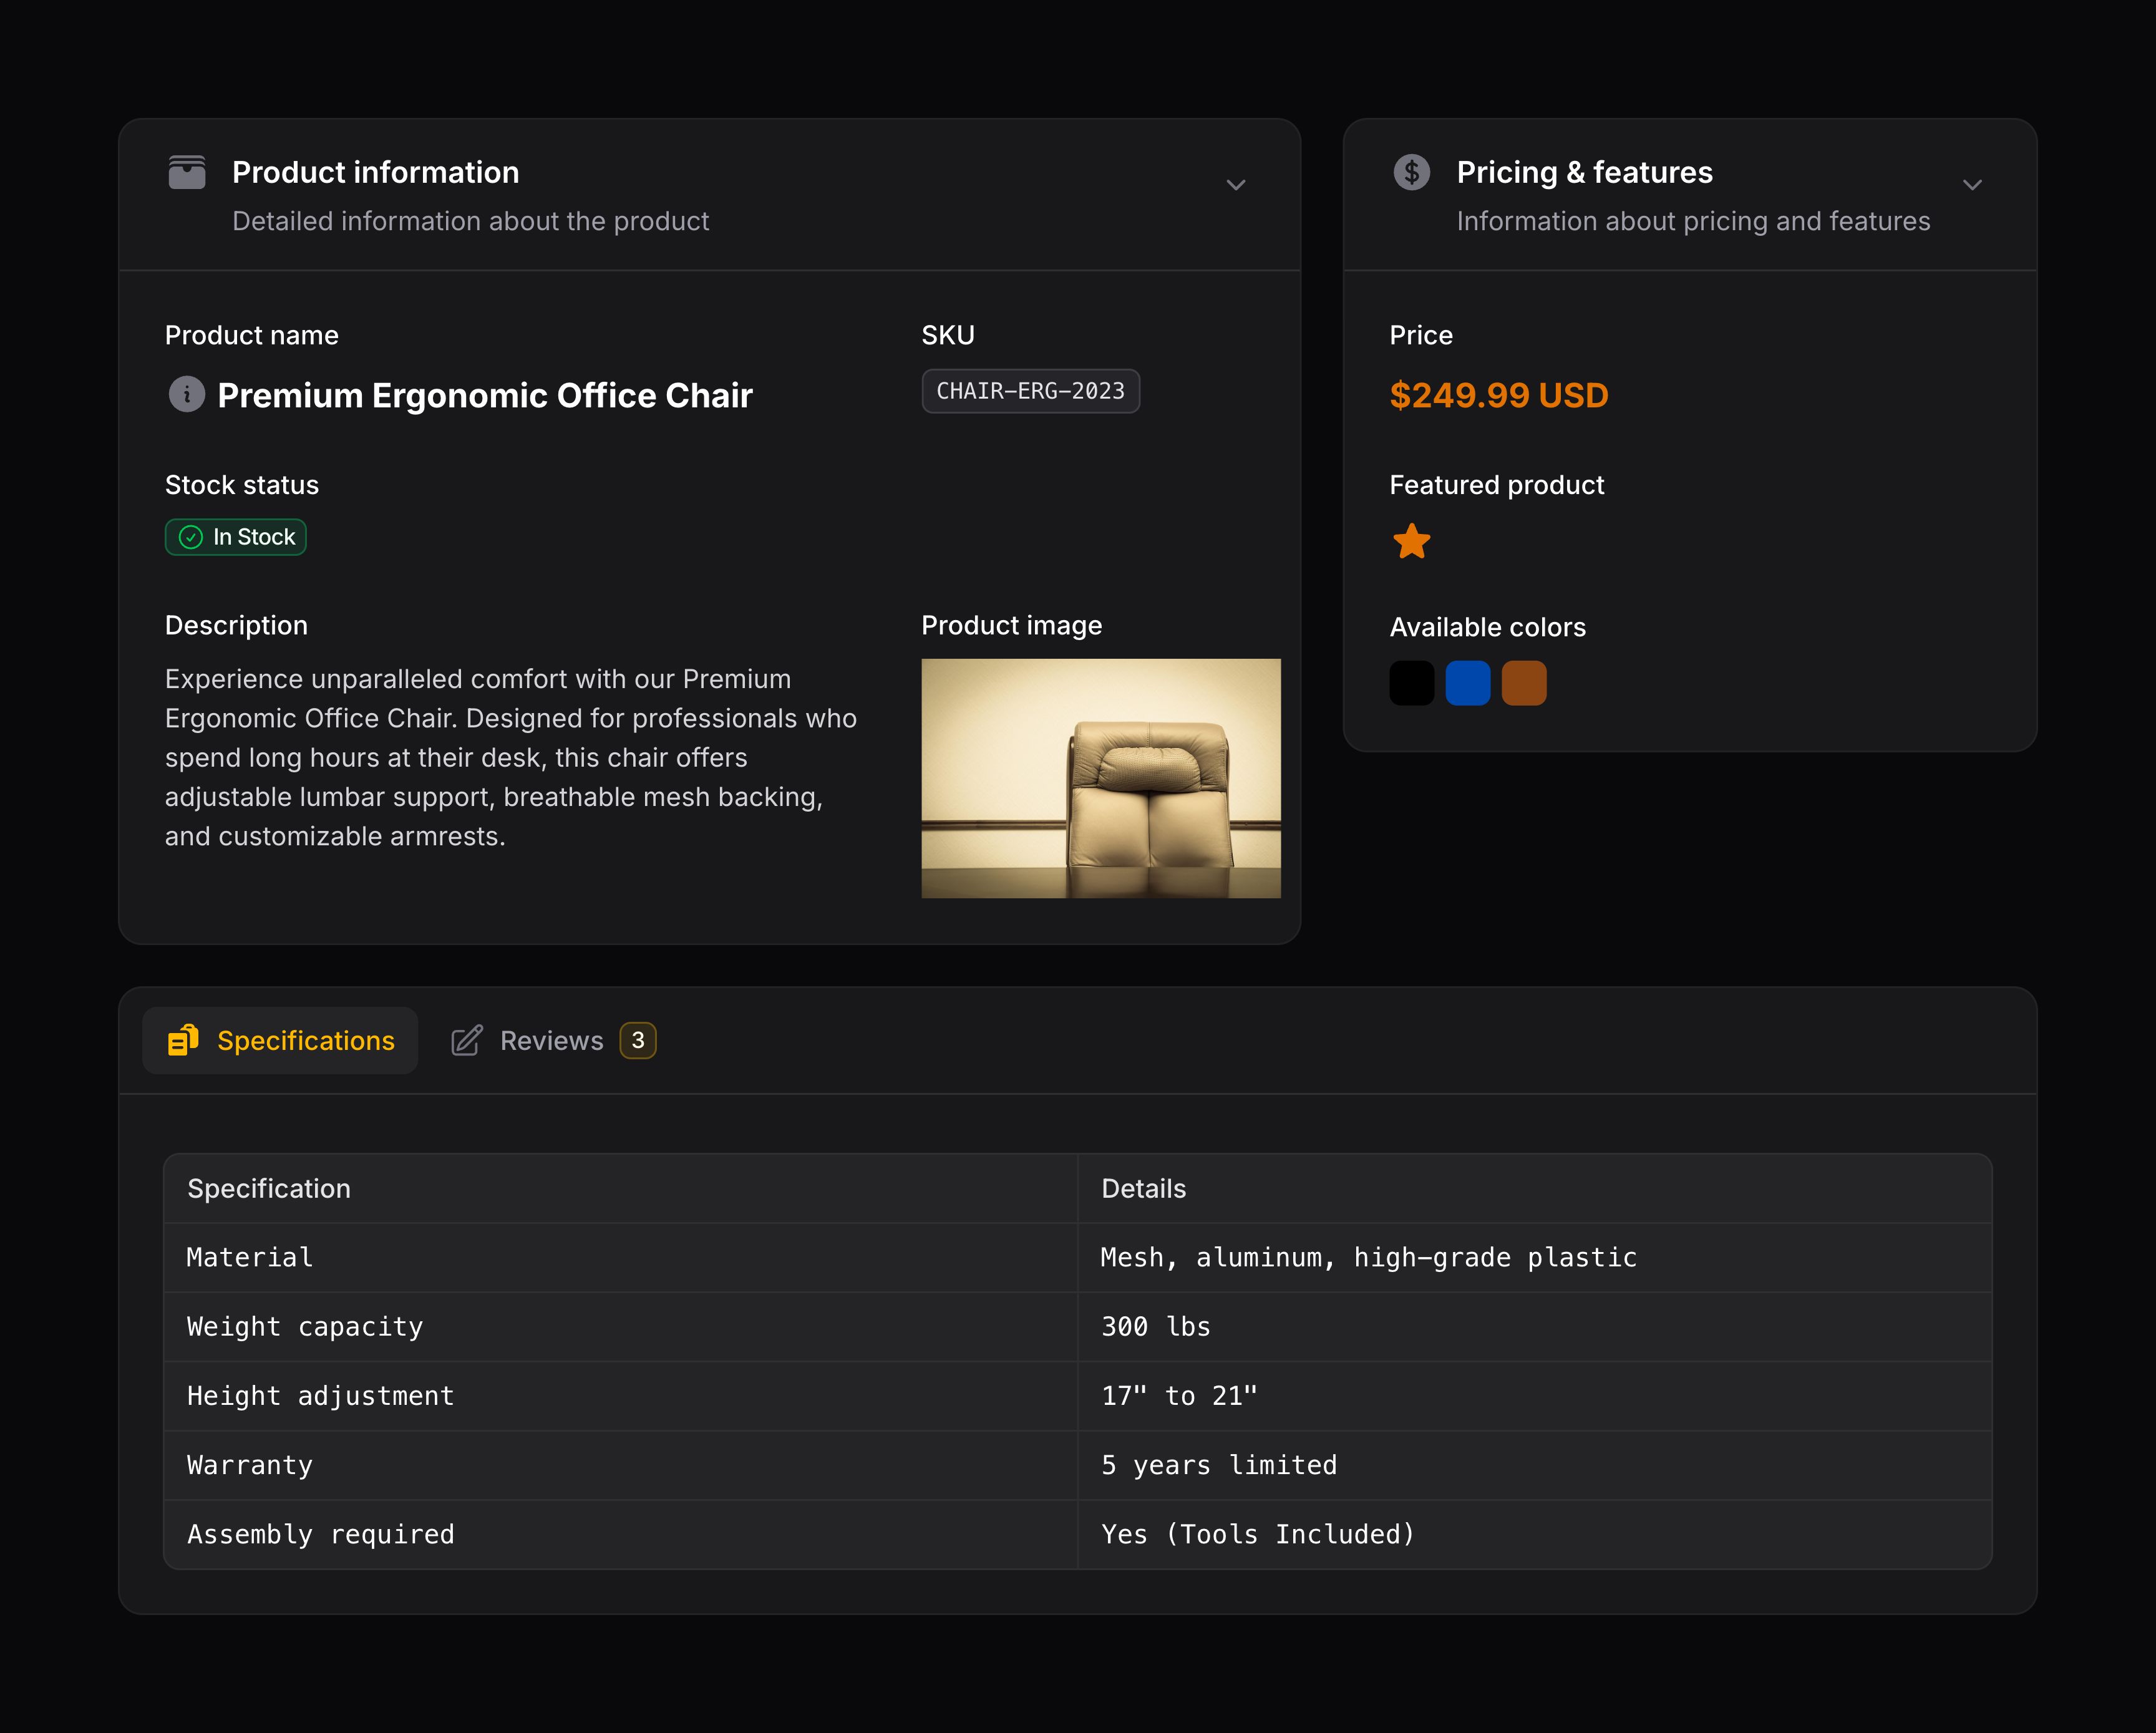Image resolution: width=2156 pixels, height=1733 pixels.
Task: Collapse the Pricing & features section
Action: pyautogui.click(x=1973, y=185)
